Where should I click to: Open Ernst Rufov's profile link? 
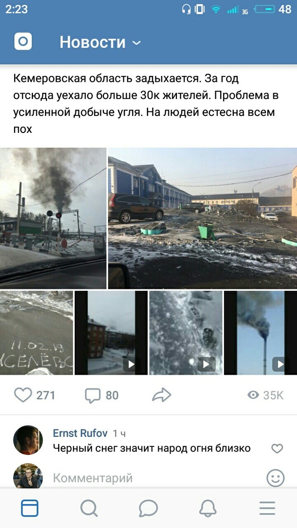pos(80,433)
